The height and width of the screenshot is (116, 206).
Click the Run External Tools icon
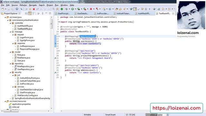85,9
